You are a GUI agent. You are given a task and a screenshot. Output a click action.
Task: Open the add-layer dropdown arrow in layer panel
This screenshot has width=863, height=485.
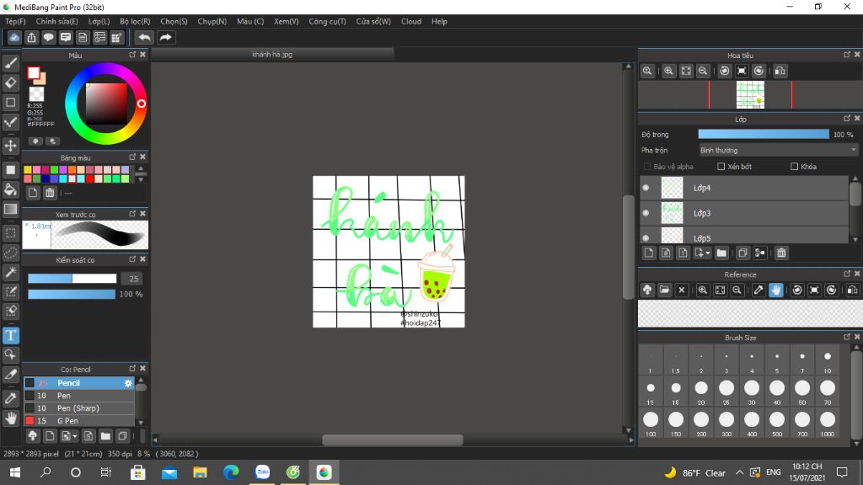coord(708,253)
